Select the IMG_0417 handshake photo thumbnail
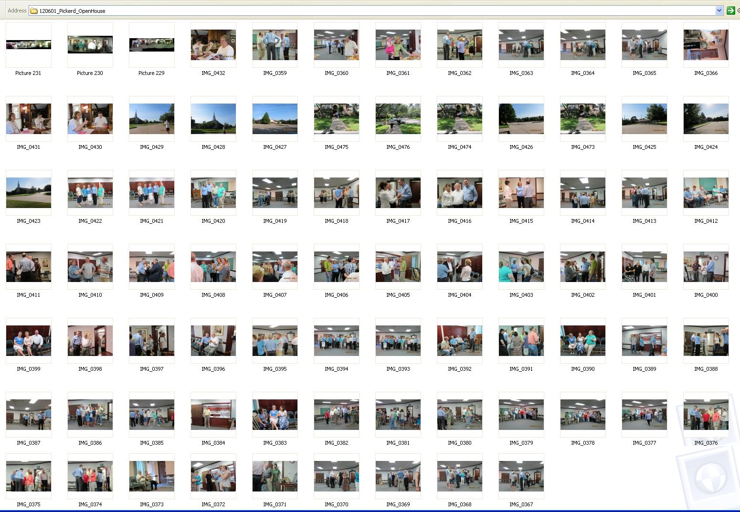Viewport: 740px width, 512px height. [398, 193]
